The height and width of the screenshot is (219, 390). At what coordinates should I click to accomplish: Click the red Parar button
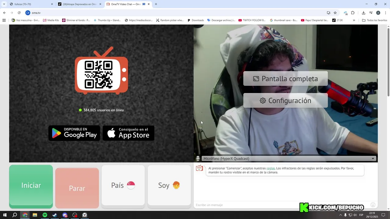pos(77,188)
